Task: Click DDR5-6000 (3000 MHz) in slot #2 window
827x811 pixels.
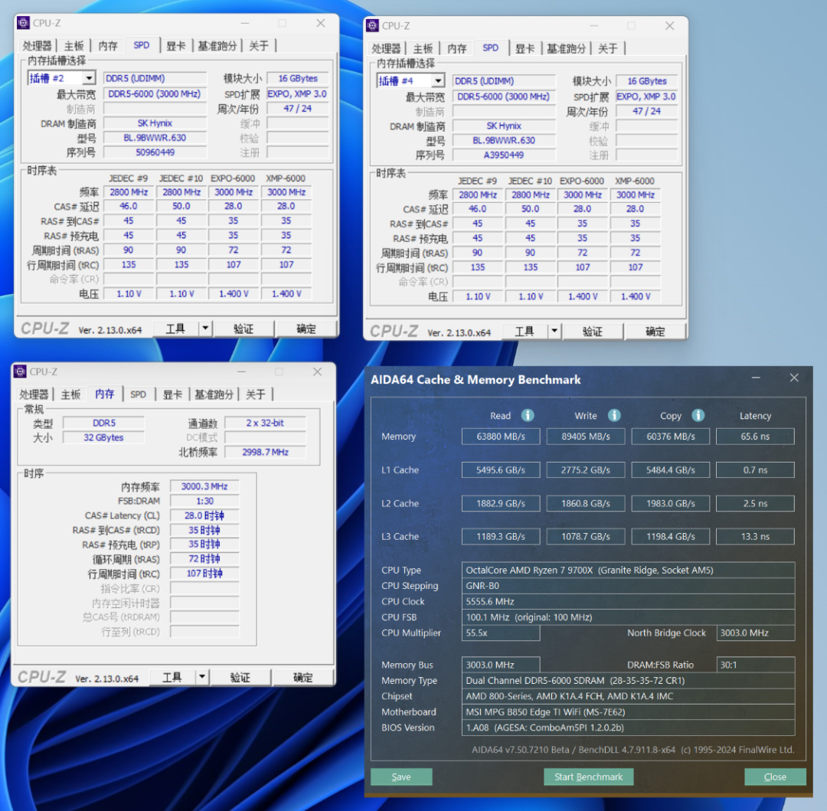Action: pyautogui.click(x=155, y=94)
